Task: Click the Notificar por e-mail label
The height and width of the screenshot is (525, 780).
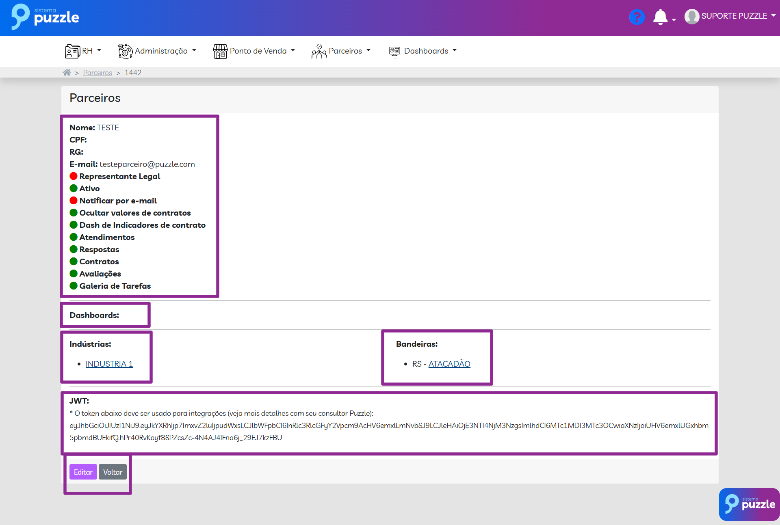Action: pos(118,201)
